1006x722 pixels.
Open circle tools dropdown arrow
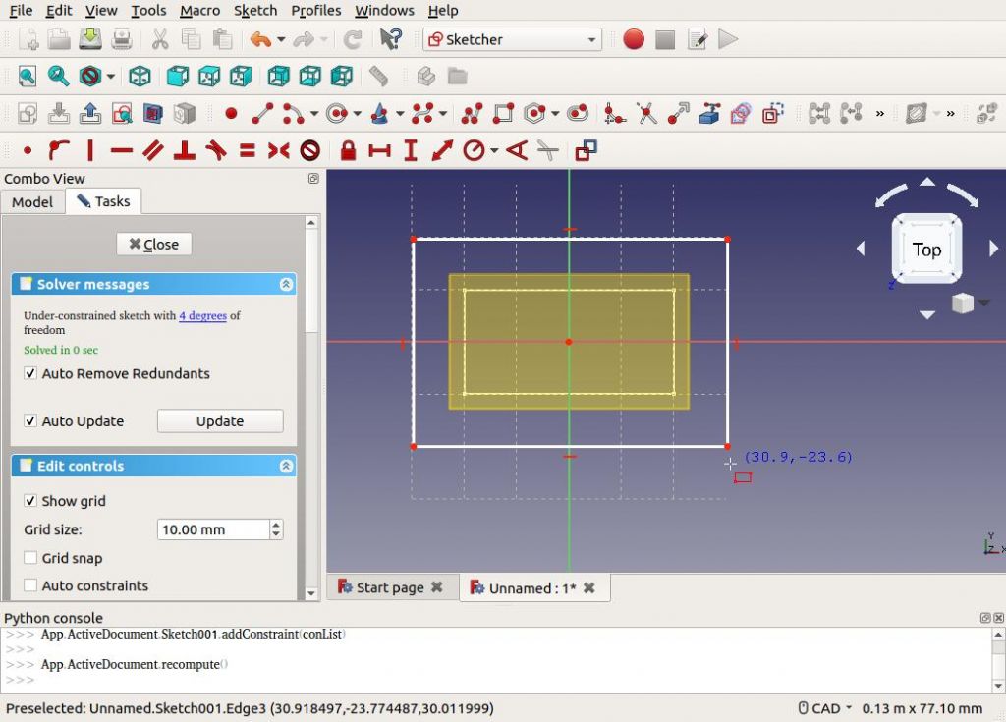tap(357, 114)
